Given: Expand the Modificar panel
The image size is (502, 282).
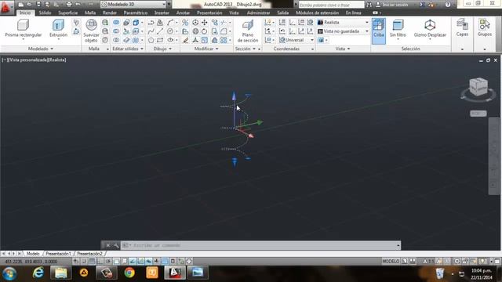Looking at the screenshot, I should pos(206,49).
